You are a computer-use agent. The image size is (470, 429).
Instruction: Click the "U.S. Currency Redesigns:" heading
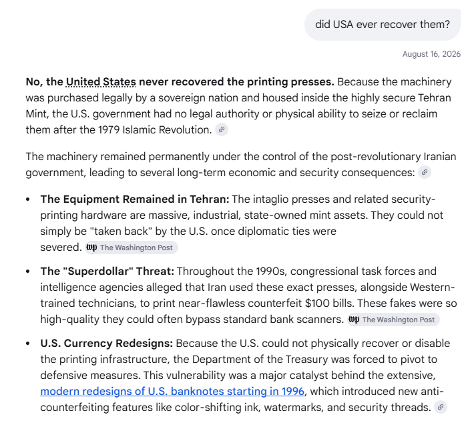[x=107, y=344]
